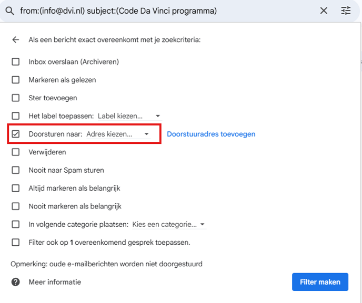This screenshot has height=303, width=362.
Task: Check Markeren als gelezen
Action: click(x=16, y=80)
